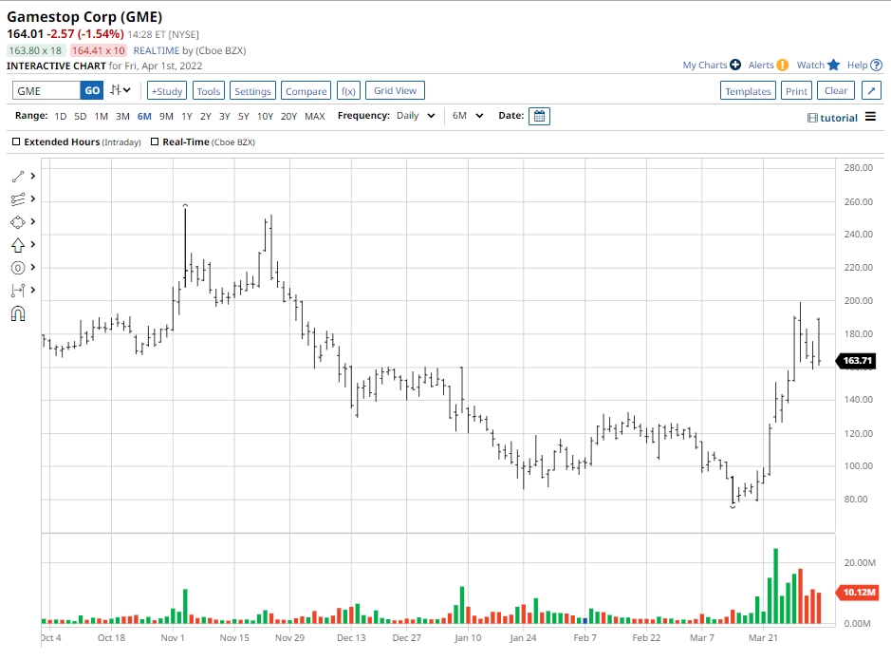The width and height of the screenshot is (891, 661).
Task: Click the Compare button
Action: (x=306, y=91)
